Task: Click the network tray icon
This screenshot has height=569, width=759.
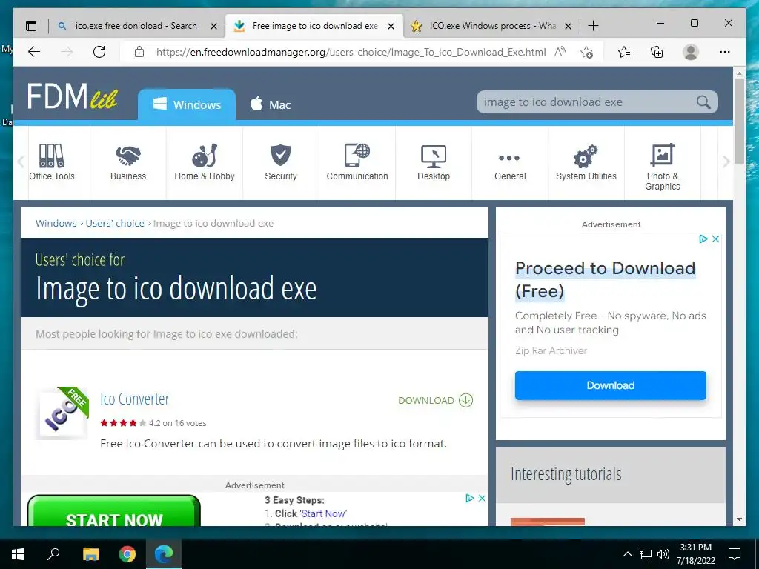Action: tap(646, 554)
